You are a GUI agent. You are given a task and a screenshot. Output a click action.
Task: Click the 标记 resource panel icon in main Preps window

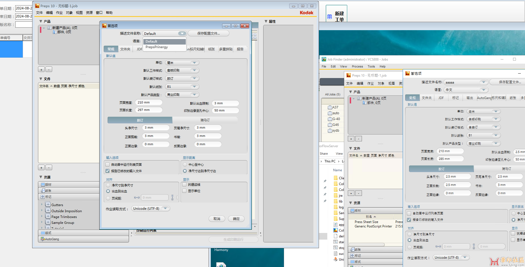[x=43, y=197]
